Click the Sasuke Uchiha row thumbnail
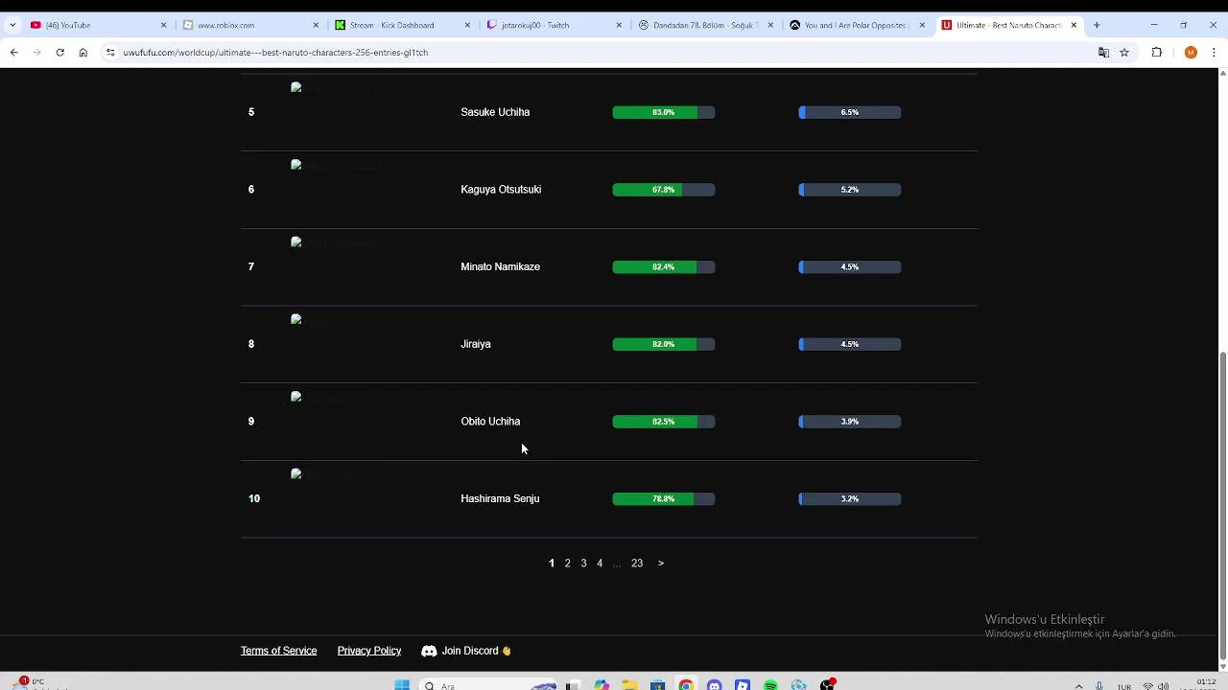The width and height of the screenshot is (1228, 690). pyautogui.click(x=331, y=88)
